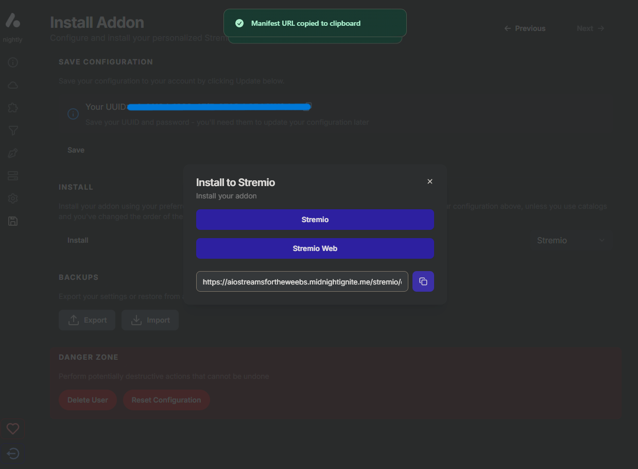Import a settings backup
638x469 pixels.
pyautogui.click(x=150, y=320)
